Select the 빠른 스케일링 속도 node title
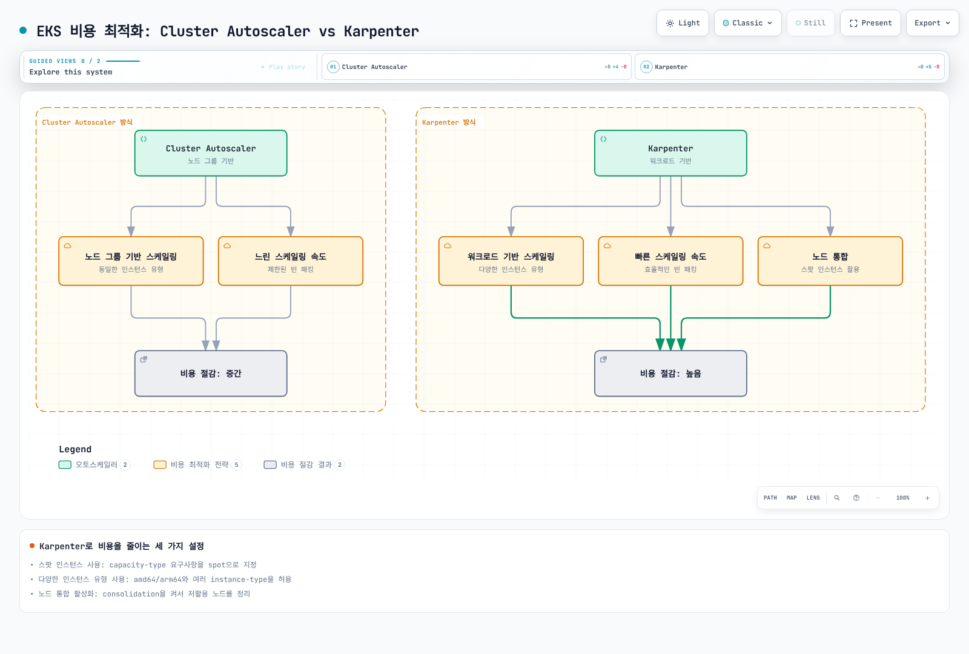Image resolution: width=969 pixels, height=654 pixels. (670, 257)
